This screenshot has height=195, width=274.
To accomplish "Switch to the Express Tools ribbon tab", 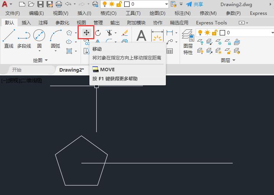I will pyautogui.click(x=211, y=22).
